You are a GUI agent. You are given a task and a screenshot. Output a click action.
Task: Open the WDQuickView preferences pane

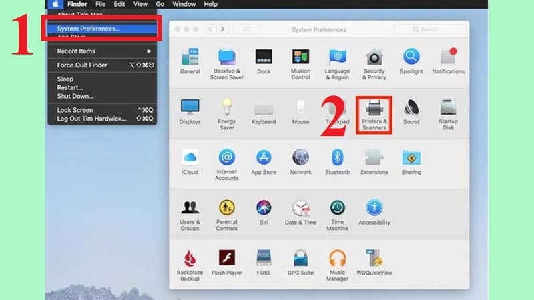pos(374,263)
